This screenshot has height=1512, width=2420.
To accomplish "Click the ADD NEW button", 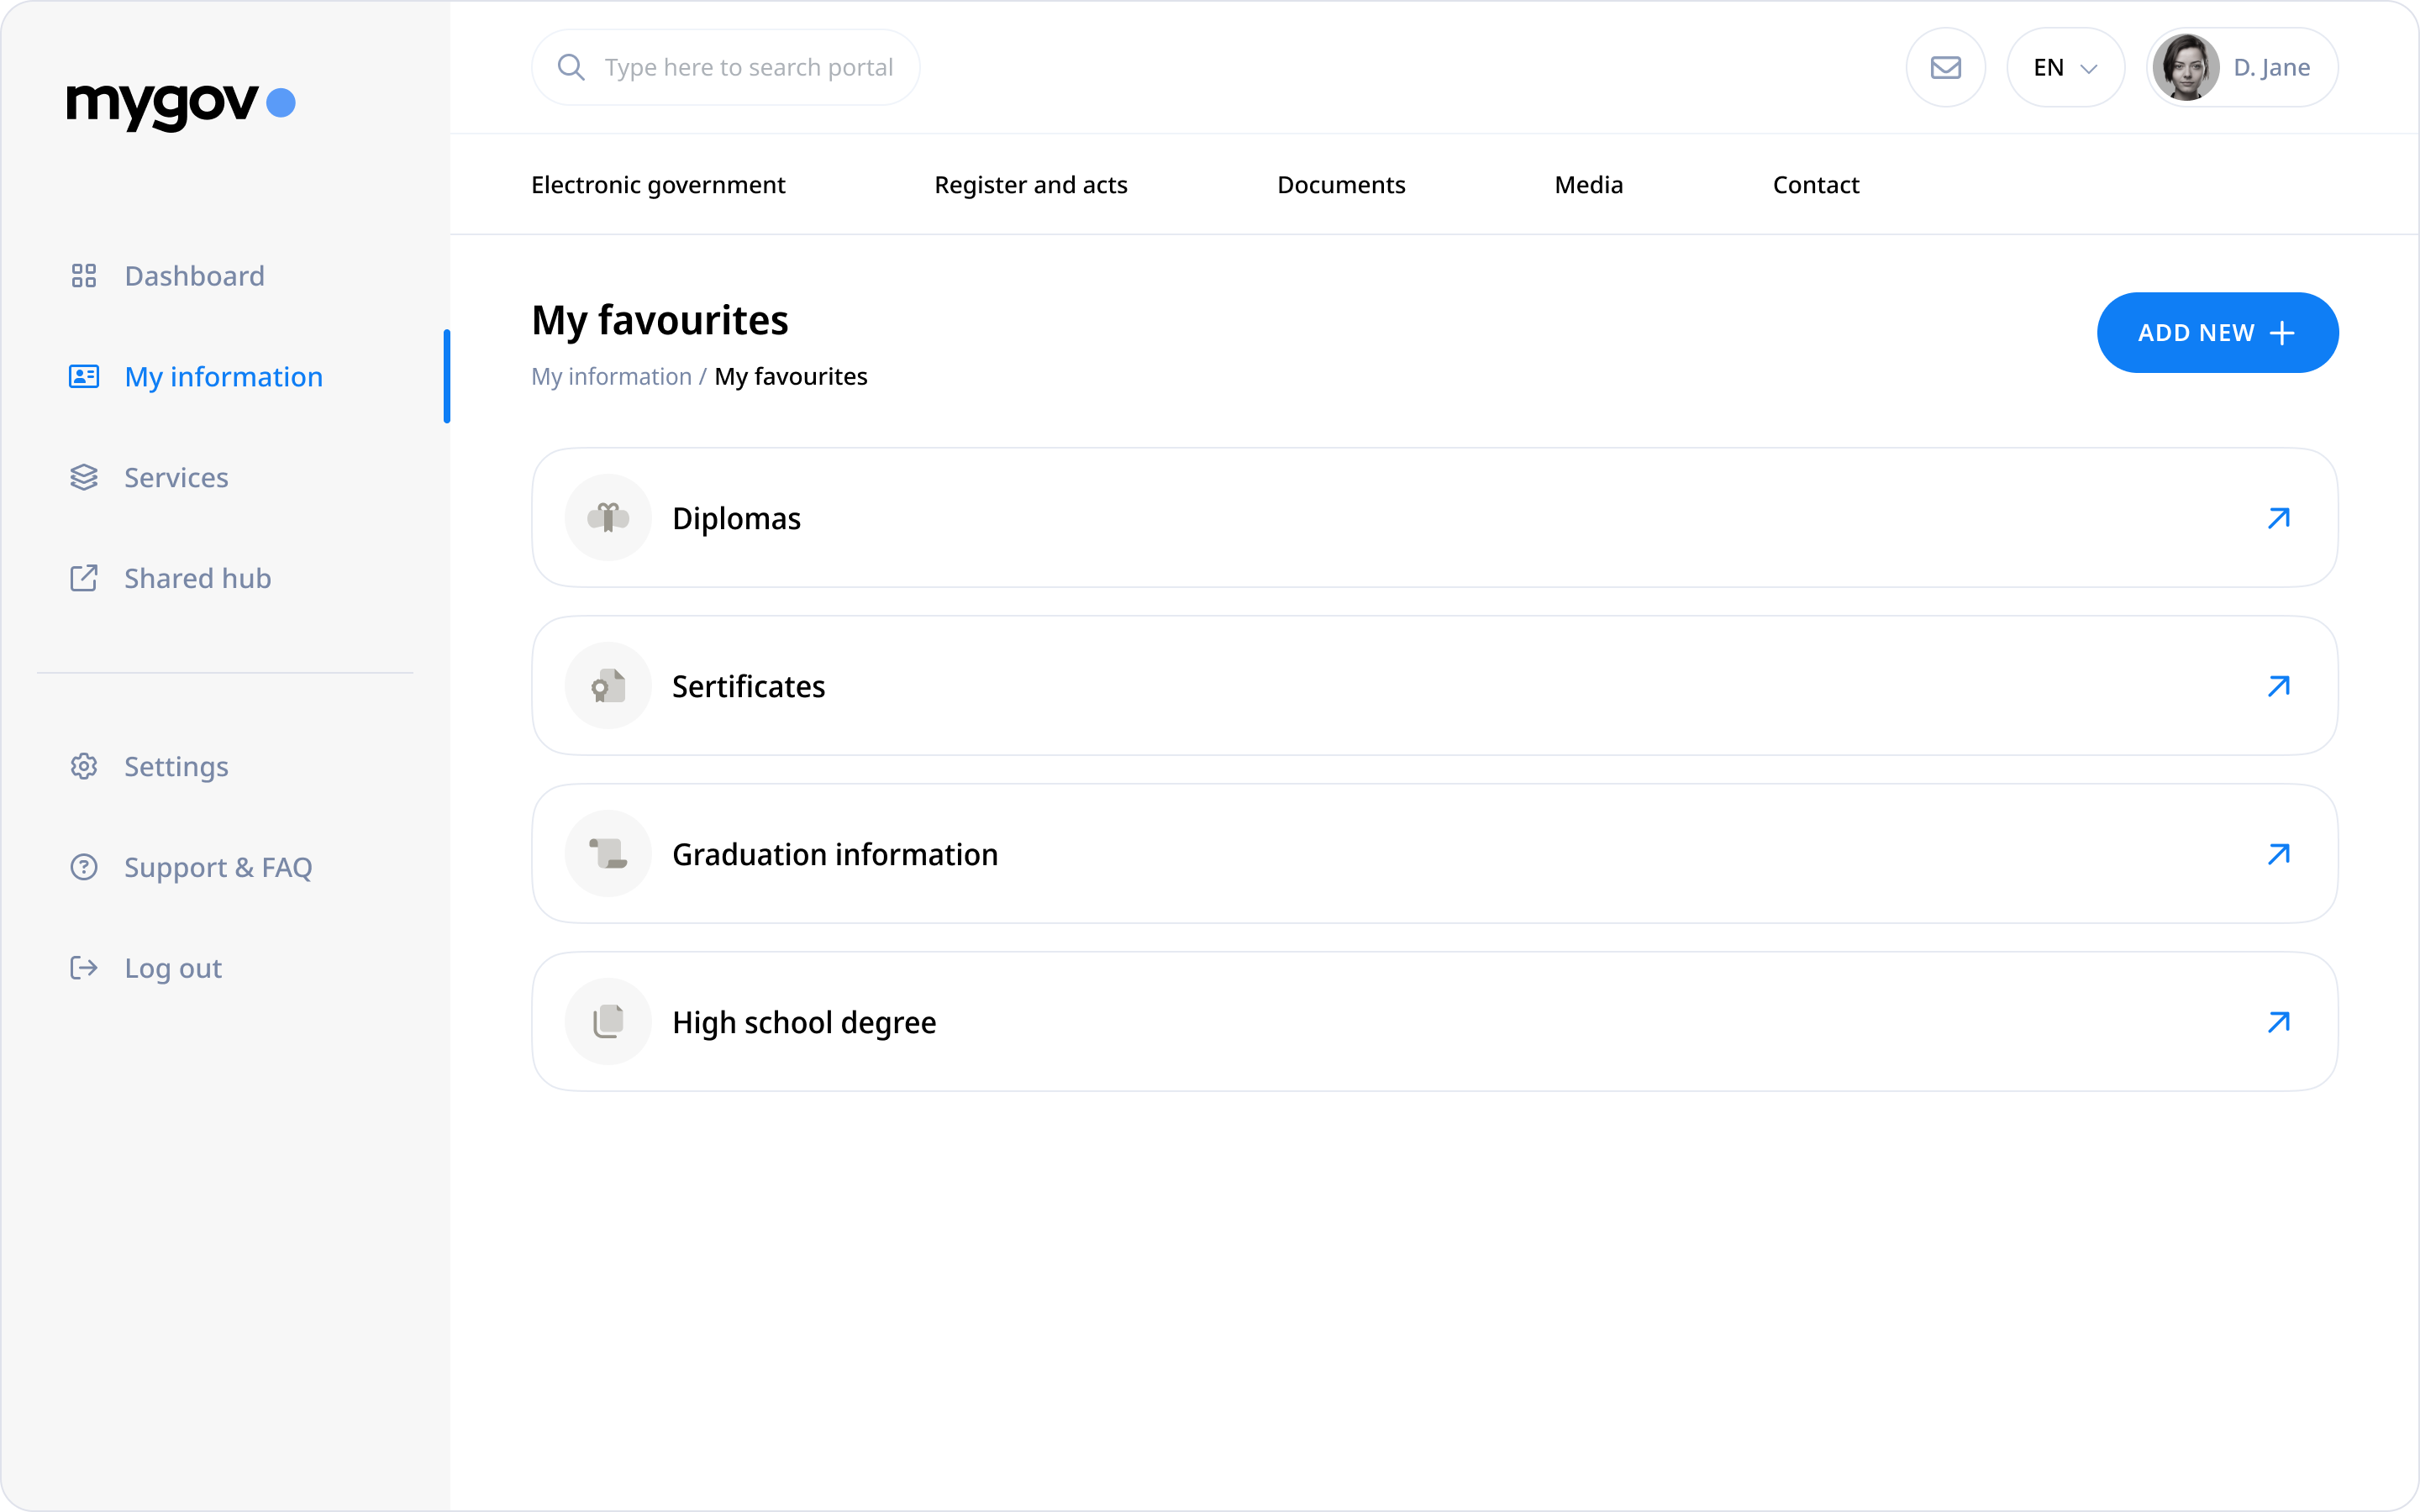I will click(x=2217, y=332).
